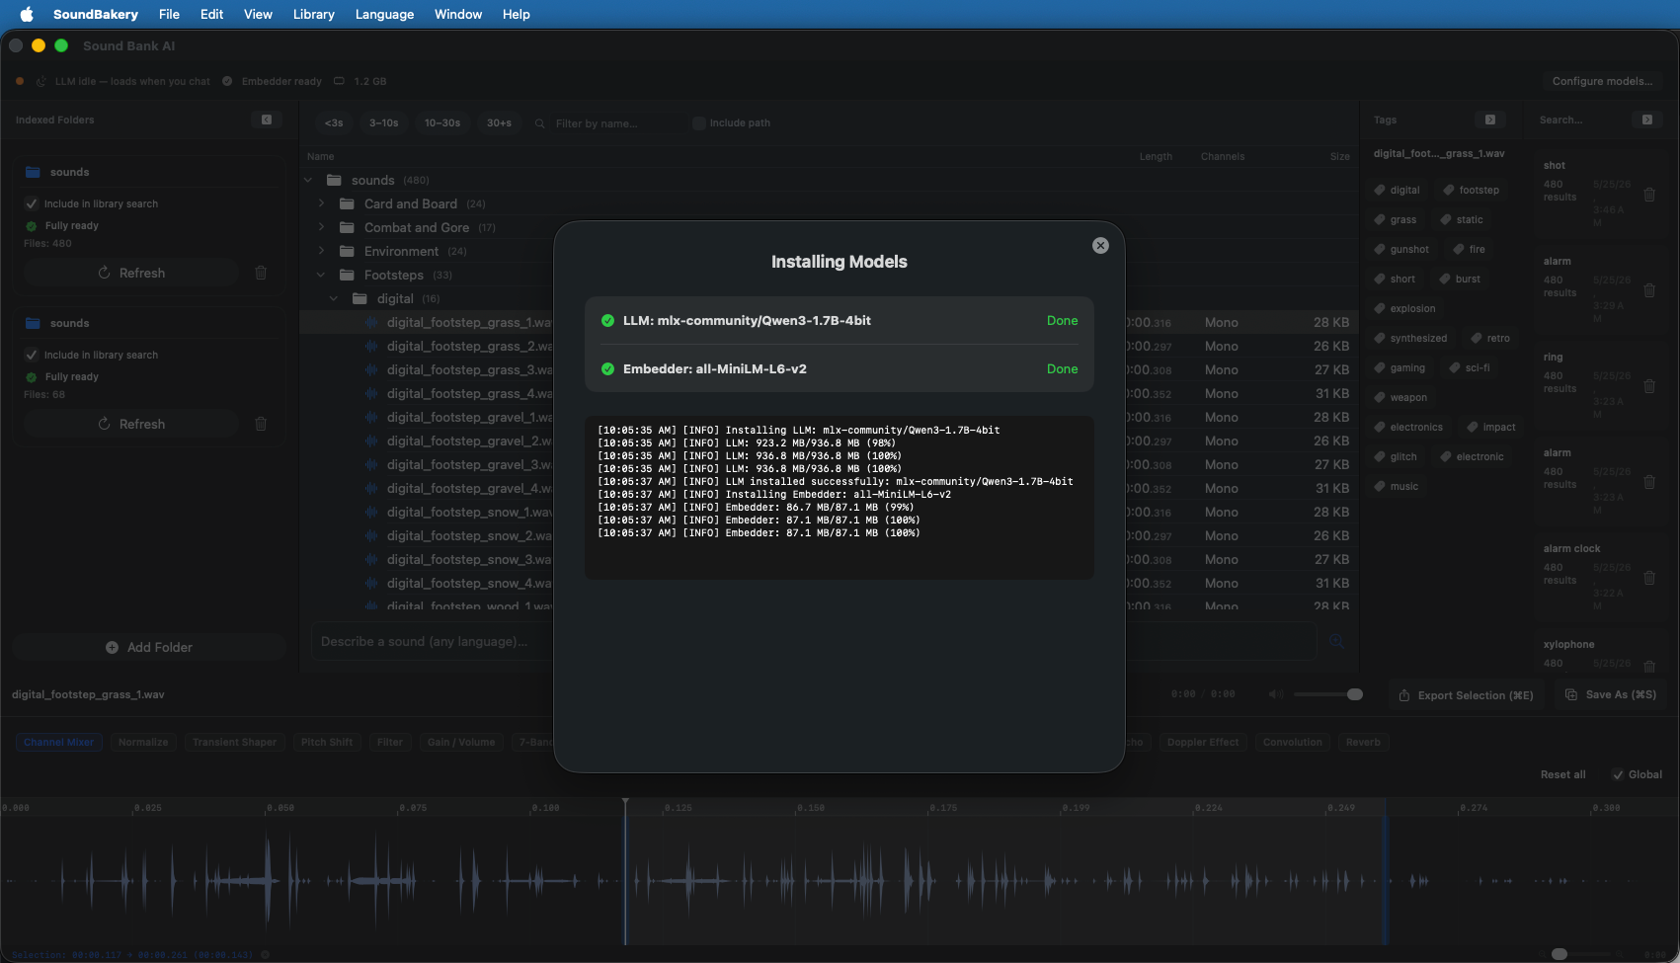Delete the 'shot' search history entry
1680x963 pixels.
pyautogui.click(x=1649, y=195)
